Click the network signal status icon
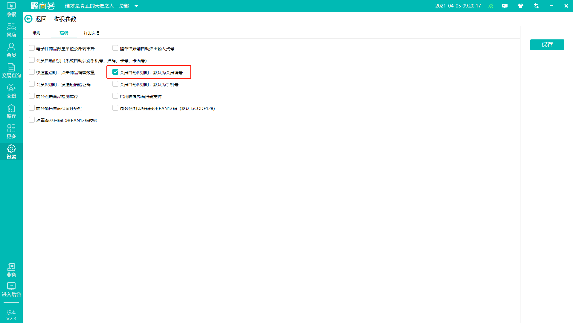 click(491, 6)
